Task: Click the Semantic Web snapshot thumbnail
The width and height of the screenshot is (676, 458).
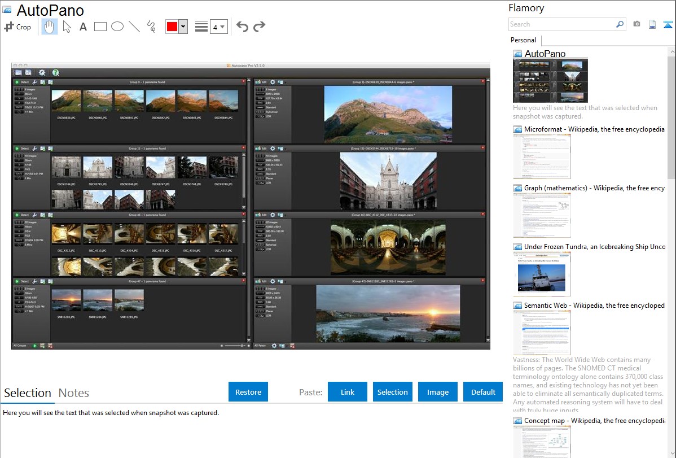Action: [x=542, y=333]
